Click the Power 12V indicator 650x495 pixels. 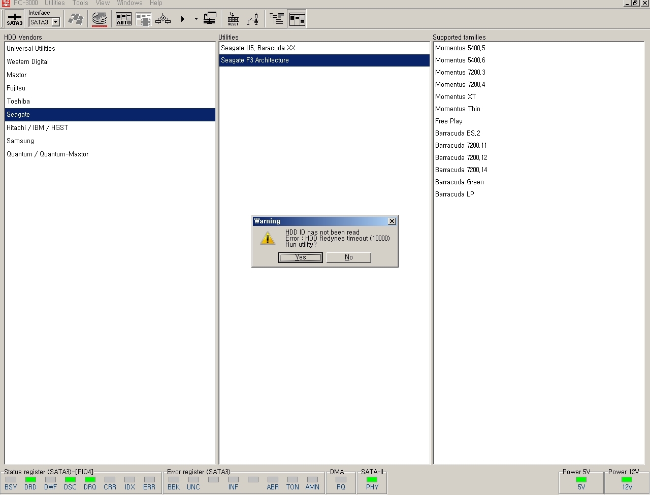(627, 480)
